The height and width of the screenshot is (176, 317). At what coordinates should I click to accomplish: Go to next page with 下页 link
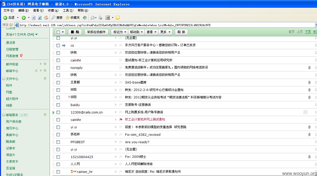click(308, 32)
